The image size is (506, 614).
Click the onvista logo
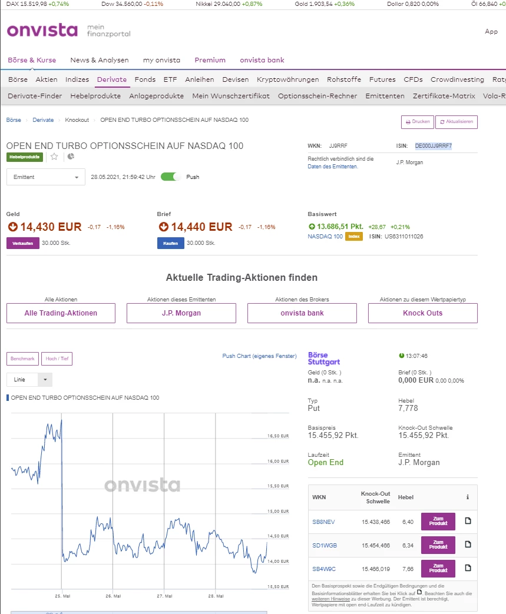tap(42, 30)
